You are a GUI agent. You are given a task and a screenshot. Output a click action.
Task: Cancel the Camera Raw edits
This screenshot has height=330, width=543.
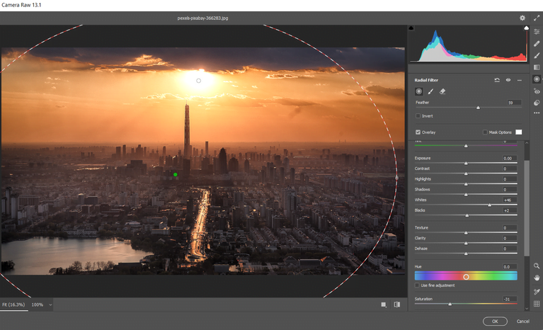522,321
